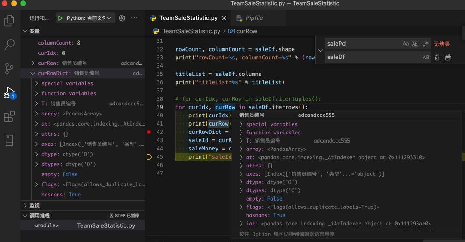
Task: Remove the red breakpoint on line 42
Action: coord(149,132)
